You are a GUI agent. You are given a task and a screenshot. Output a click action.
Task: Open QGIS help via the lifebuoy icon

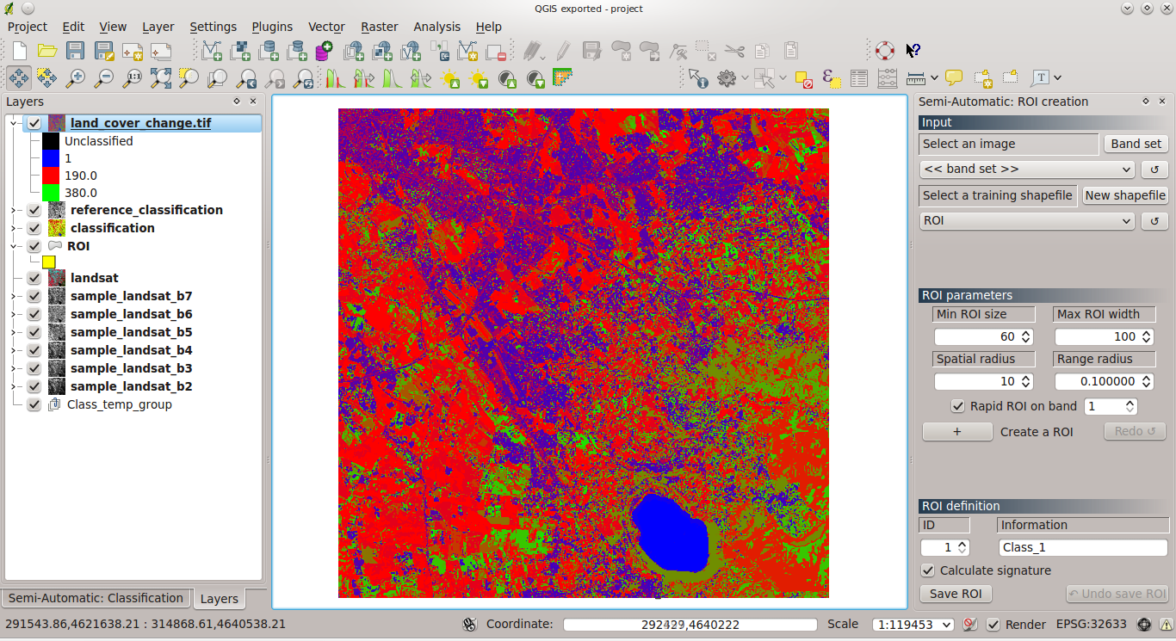coord(884,51)
